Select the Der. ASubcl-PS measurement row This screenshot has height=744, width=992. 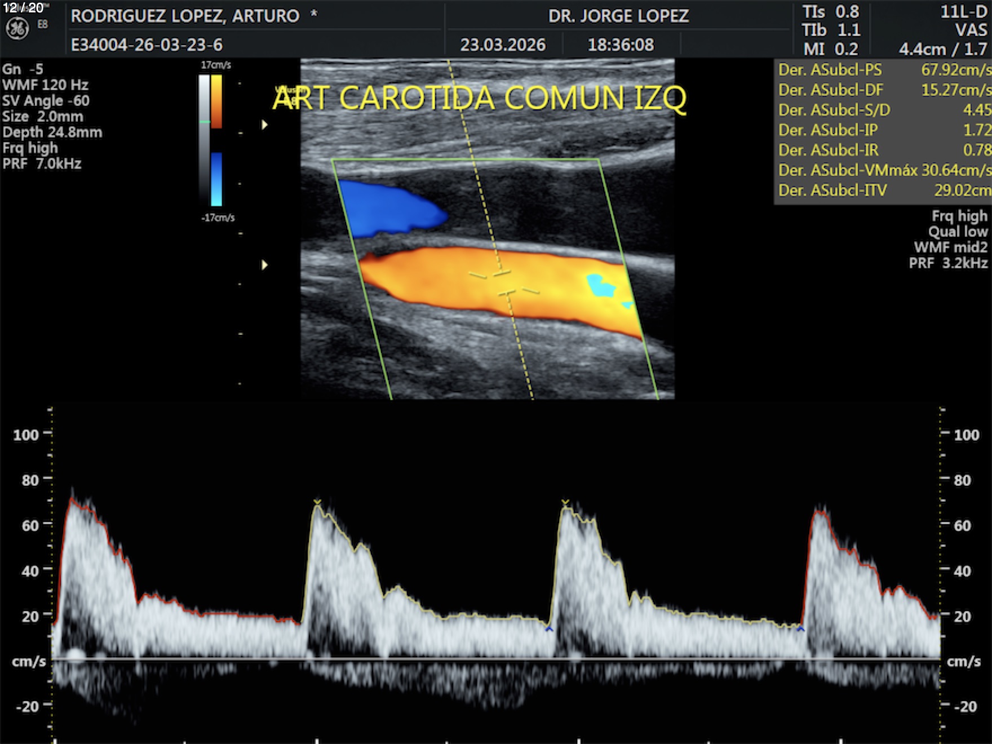point(884,70)
